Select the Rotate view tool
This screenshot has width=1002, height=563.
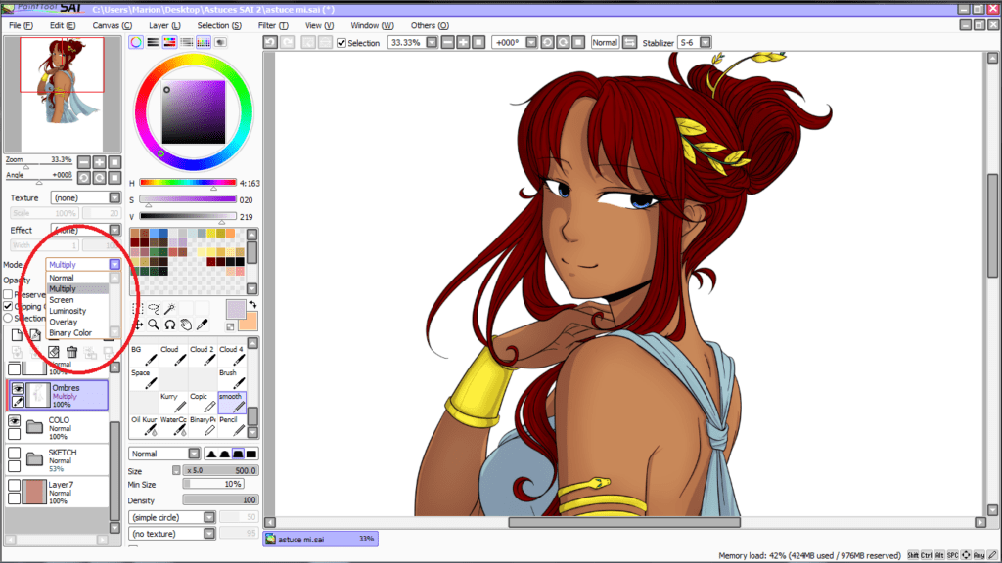click(x=170, y=325)
